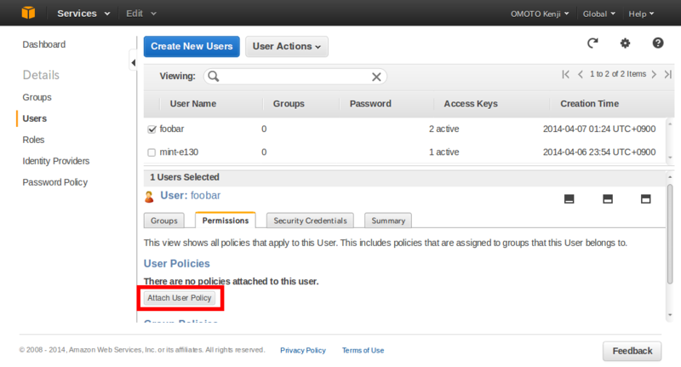The width and height of the screenshot is (681, 367).
Task: Sort by the Creation Time column header
Action: tap(589, 104)
